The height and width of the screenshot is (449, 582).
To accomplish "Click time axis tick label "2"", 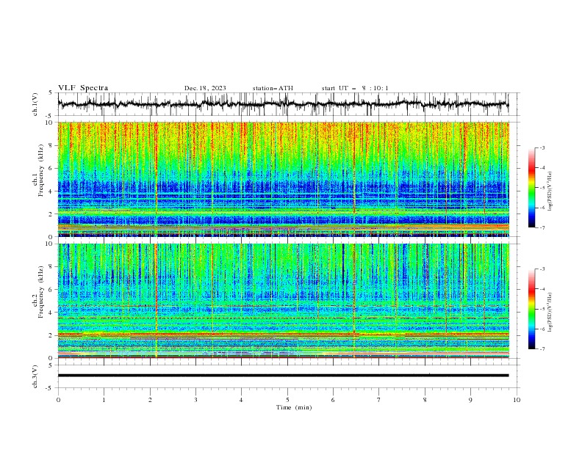I will (150, 400).
